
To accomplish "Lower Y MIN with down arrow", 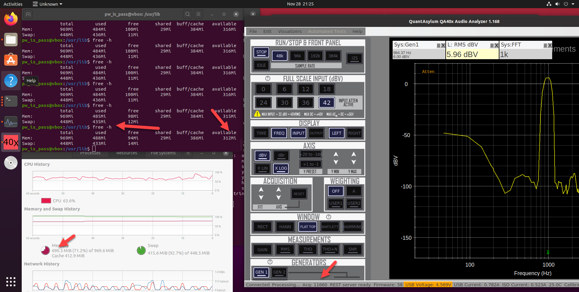I will pos(336,162).
